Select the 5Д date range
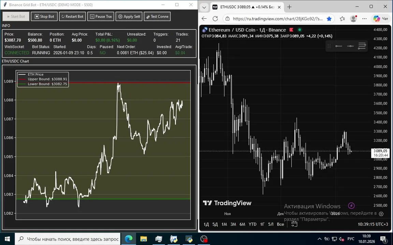 215,224
